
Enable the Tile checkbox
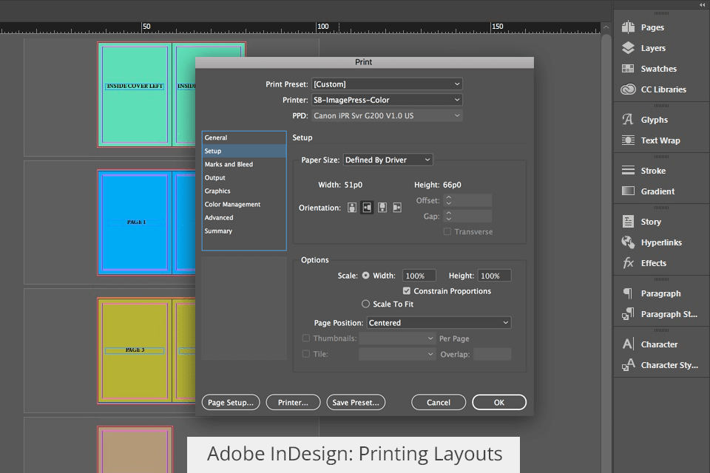[x=306, y=353]
